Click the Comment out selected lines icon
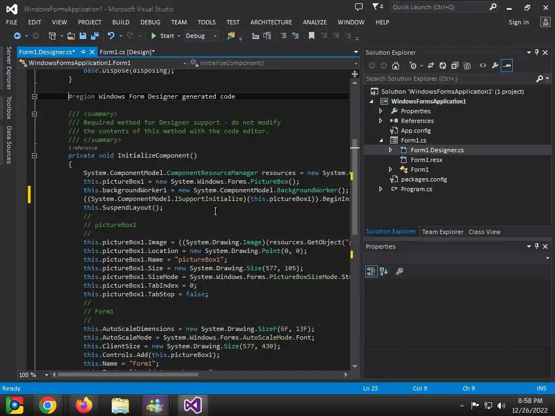This screenshot has height=416, width=555. [x=283, y=36]
